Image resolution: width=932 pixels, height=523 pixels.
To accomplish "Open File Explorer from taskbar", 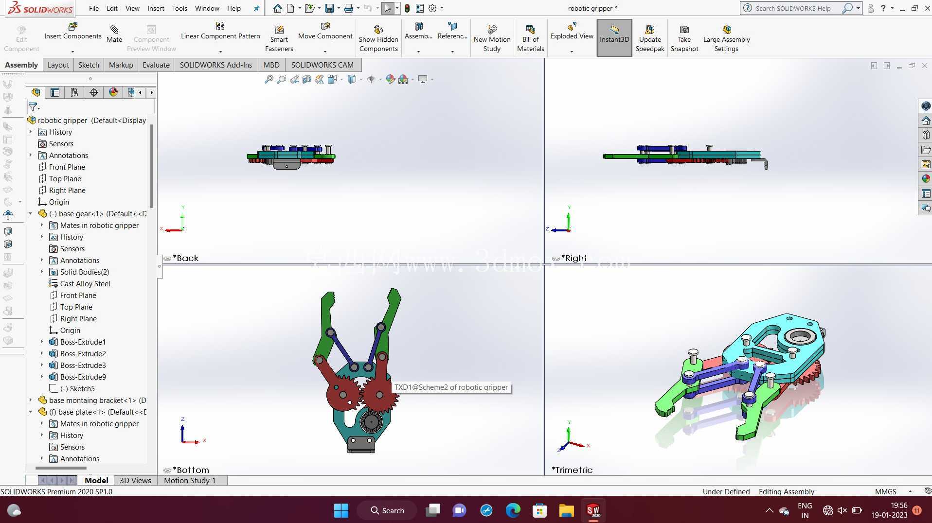I will [x=566, y=510].
